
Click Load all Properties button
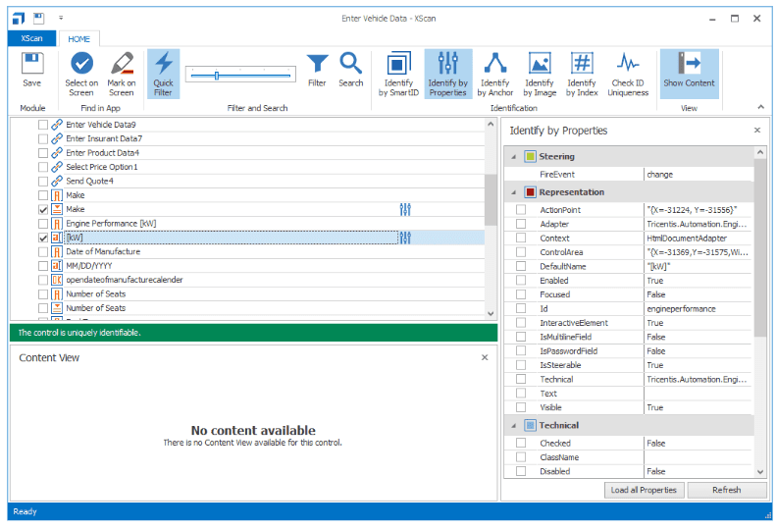click(x=644, y=490)
